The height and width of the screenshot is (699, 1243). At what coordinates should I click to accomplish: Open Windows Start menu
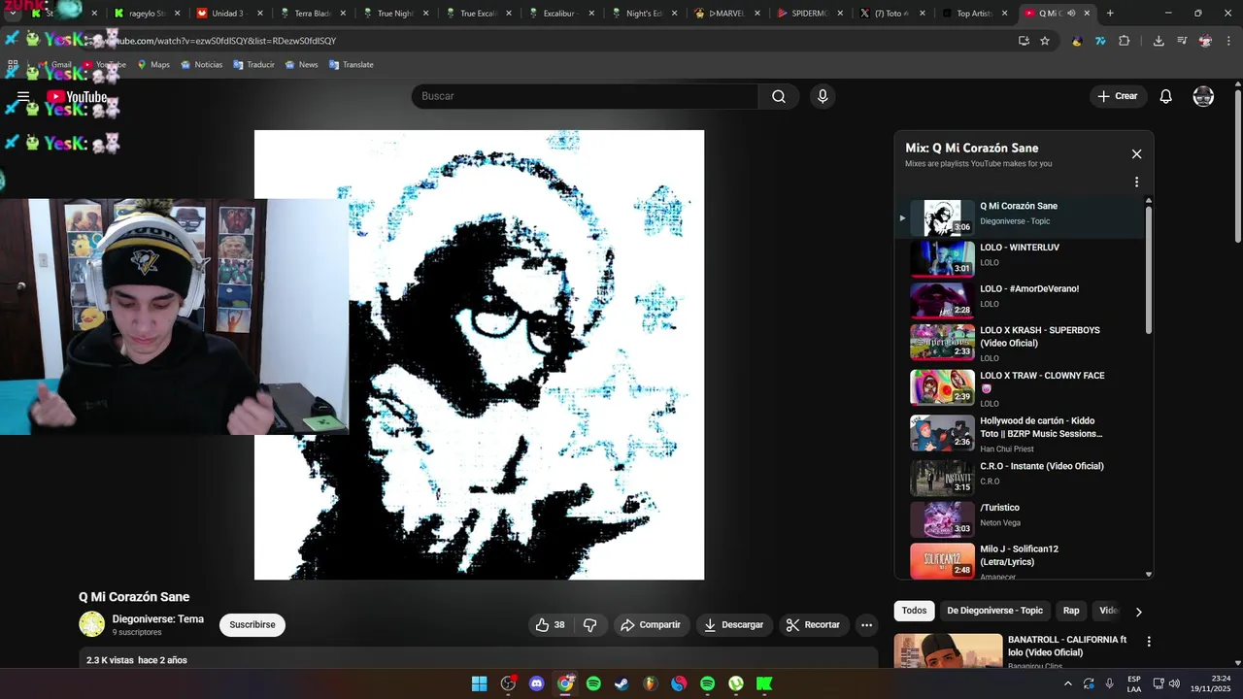(x=480, y=683)
